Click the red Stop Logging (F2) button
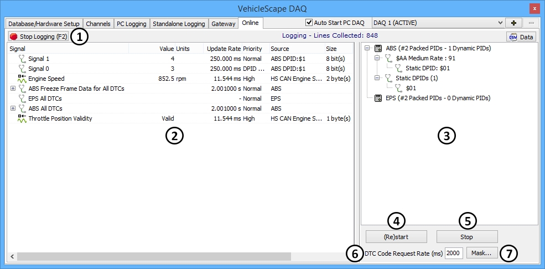This screenshot has height=269, width=545. [x=38, y=37]
